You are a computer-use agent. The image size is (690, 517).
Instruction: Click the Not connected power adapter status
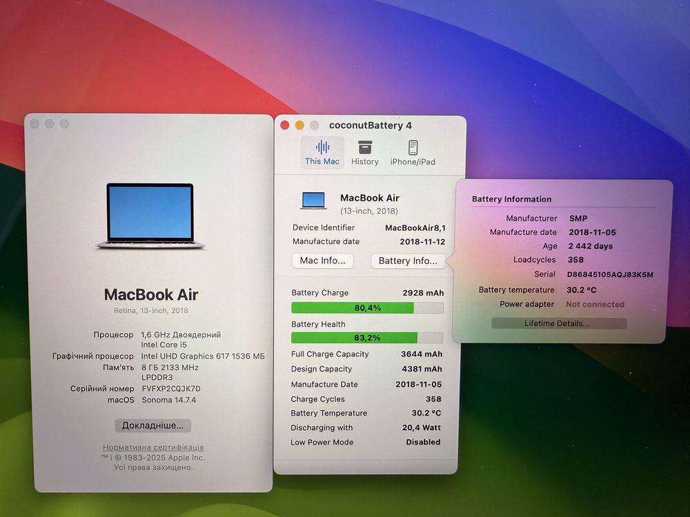595,304
